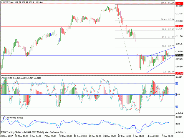The width and height of the screenshot is (184, 138).
Task: Click the 7 Dec 20:00 date label
Action: point(50,136)
